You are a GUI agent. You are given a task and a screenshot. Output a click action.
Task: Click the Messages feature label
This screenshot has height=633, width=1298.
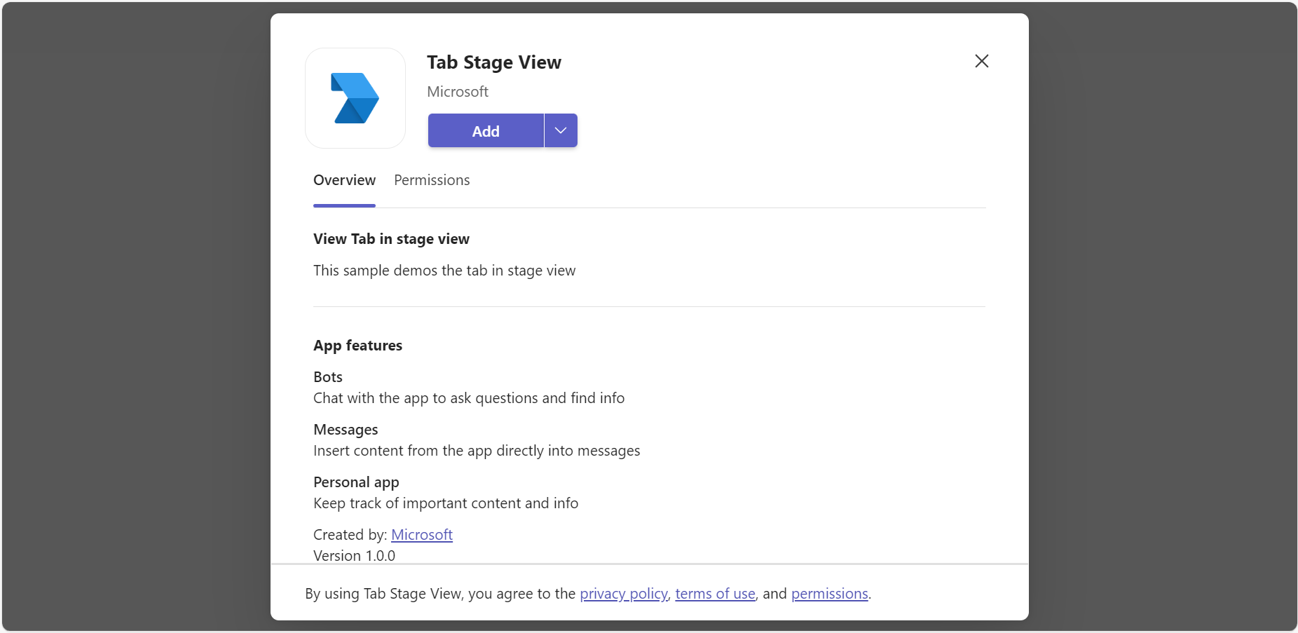[x=346, y=430]
